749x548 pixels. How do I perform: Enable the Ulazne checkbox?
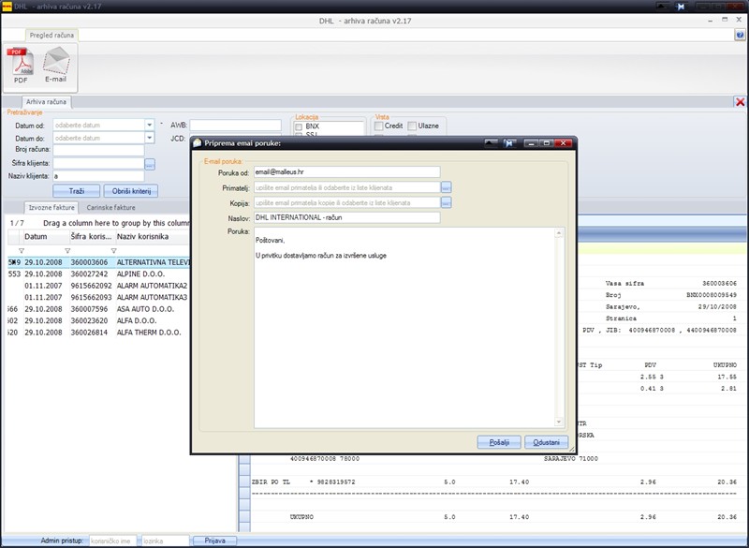412,126
